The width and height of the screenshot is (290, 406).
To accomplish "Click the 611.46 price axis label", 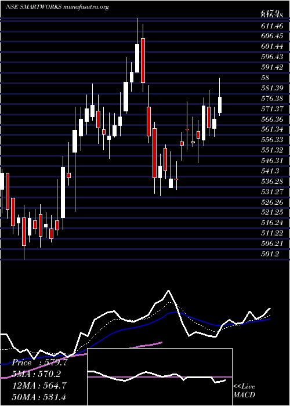I will tap(271, 26).
